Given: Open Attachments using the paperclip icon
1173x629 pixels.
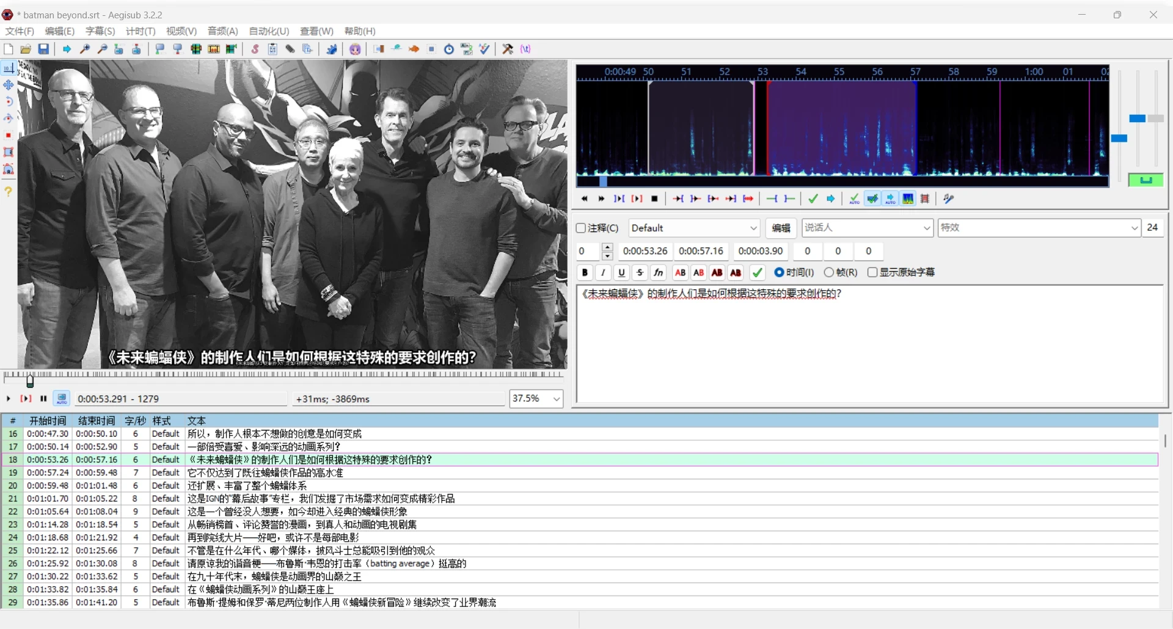Looking at the screenshot, I should pyautogui.click(x=290, y=49).
